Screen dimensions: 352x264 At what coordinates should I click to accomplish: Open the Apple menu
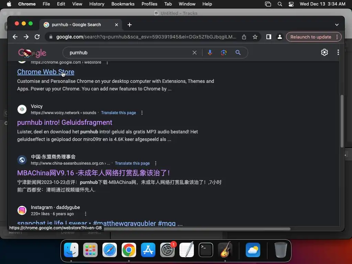pos(9,4)
